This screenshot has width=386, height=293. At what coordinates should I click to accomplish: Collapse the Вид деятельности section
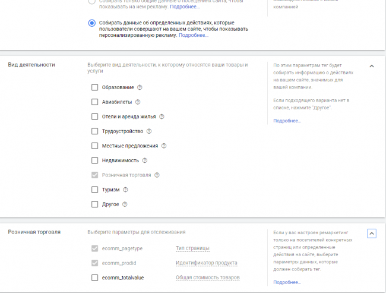372,66
